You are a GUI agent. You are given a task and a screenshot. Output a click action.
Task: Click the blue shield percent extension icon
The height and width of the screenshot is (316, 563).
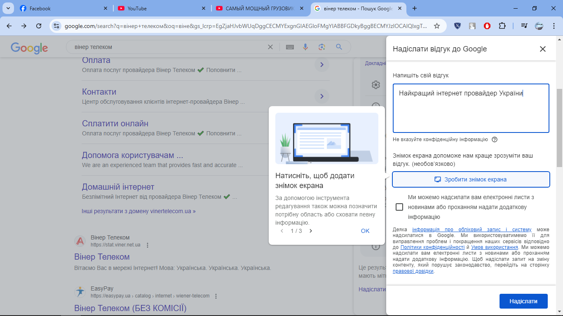457,26
